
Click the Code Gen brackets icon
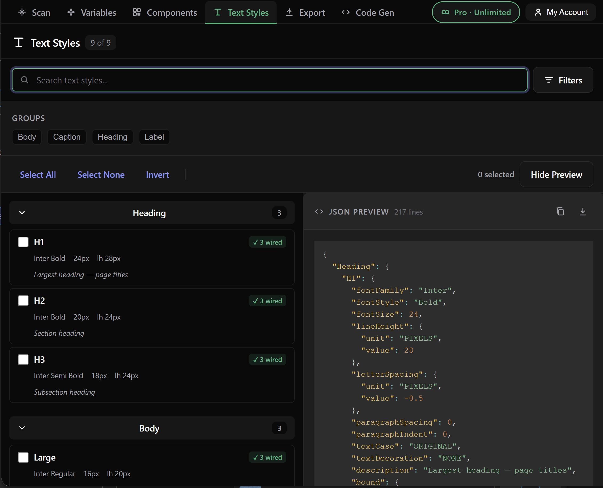click(346, 12)
